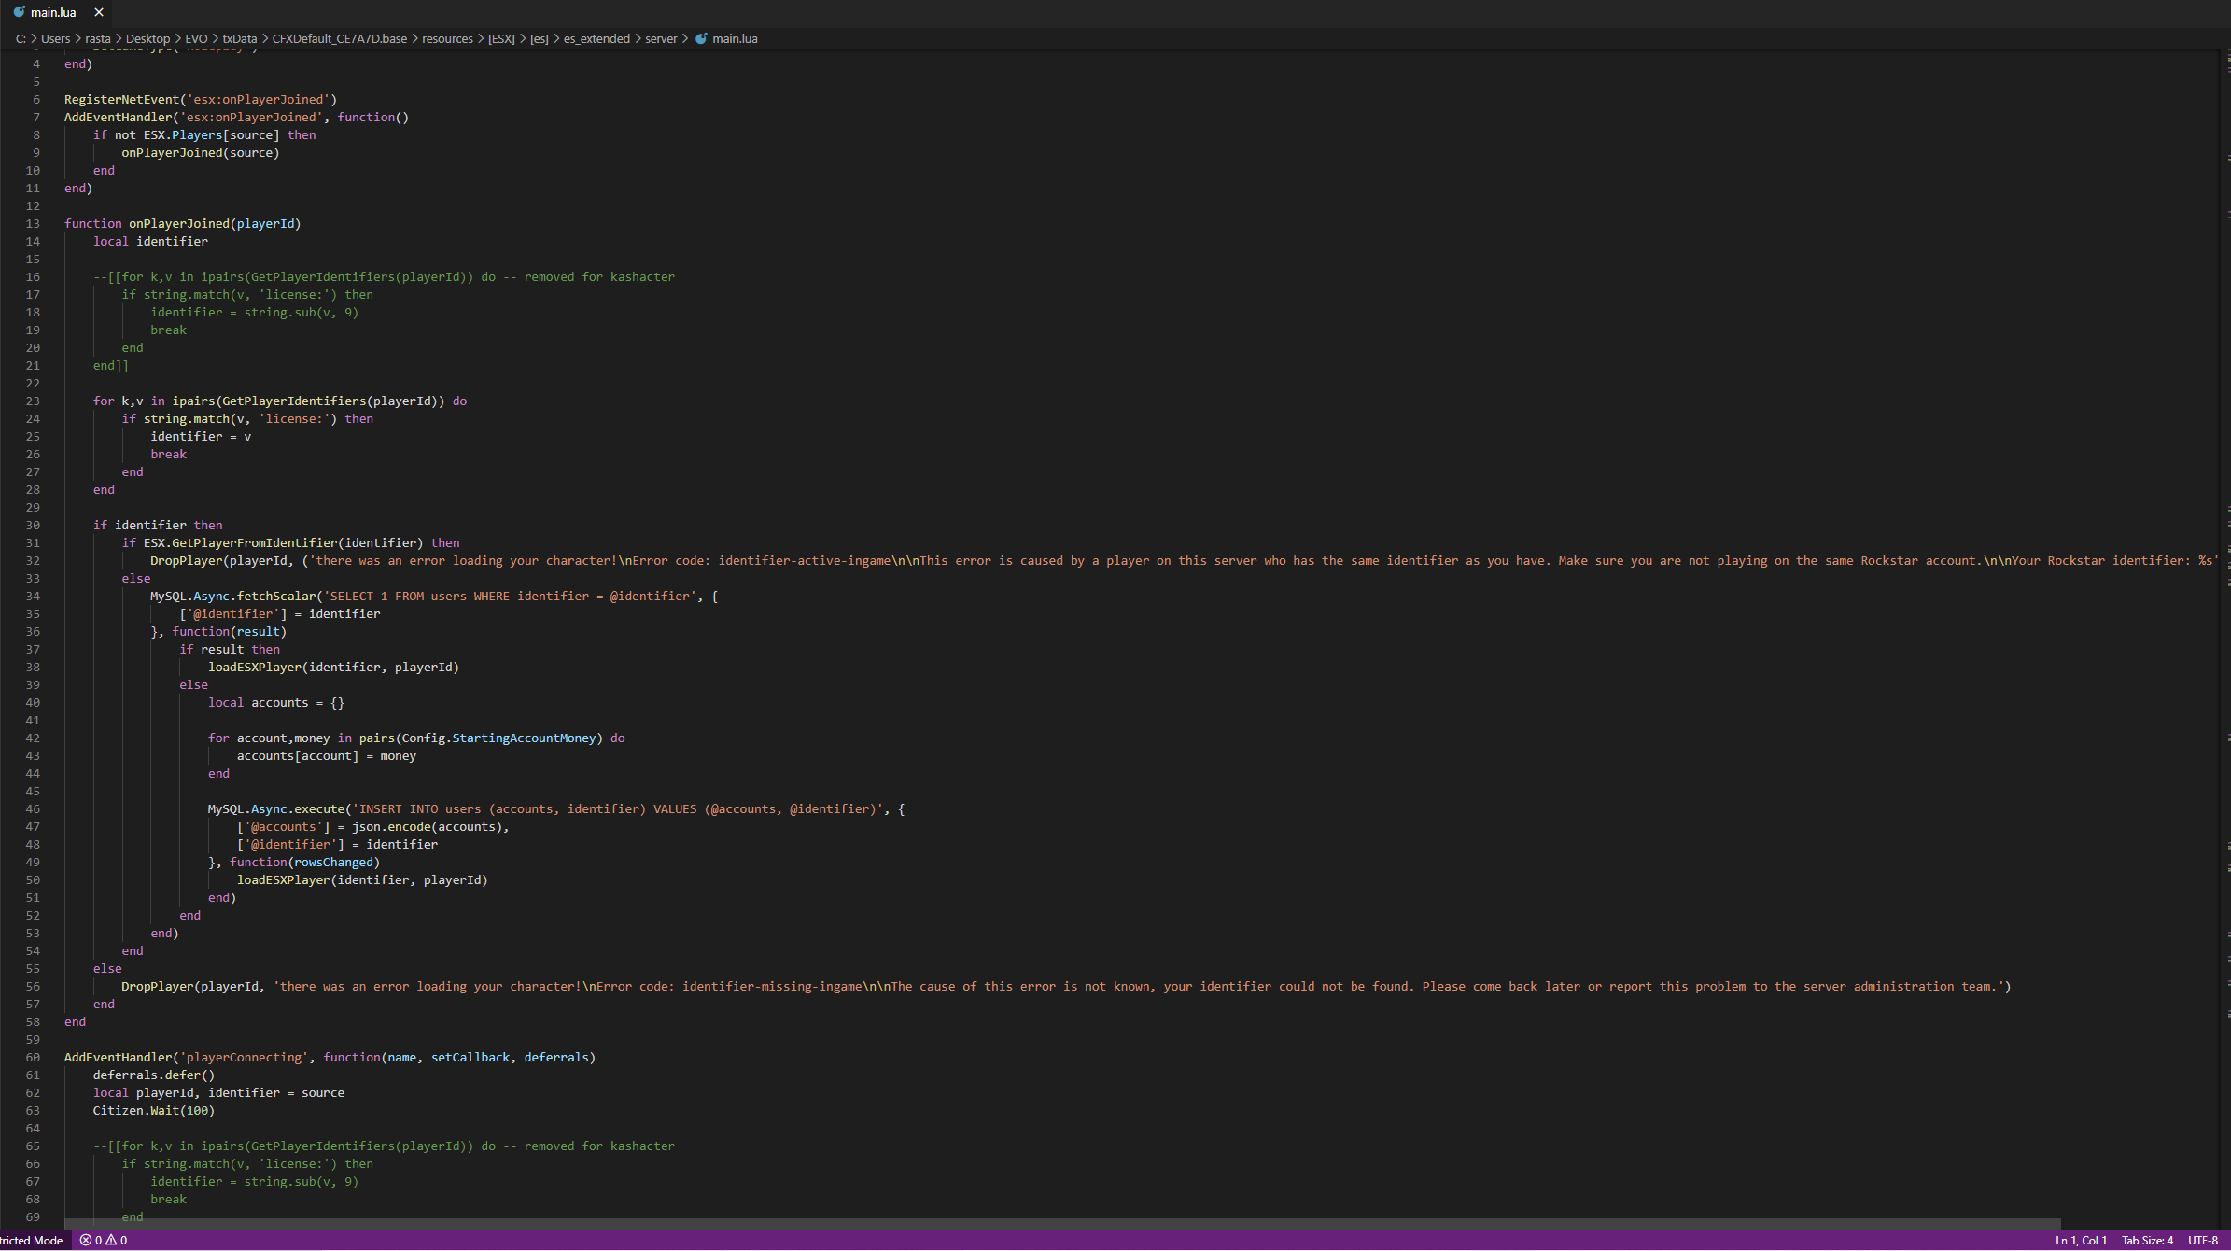Change file encoding via 'UTF-8'
Viewport: 2231px width, 1251px height.
[x=2203, y=1241]
